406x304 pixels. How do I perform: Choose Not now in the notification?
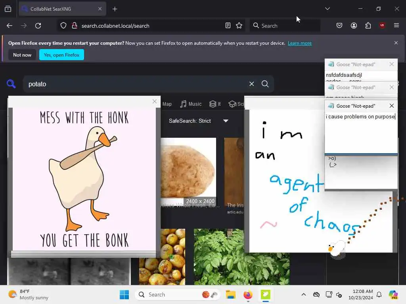click(22, 55)
